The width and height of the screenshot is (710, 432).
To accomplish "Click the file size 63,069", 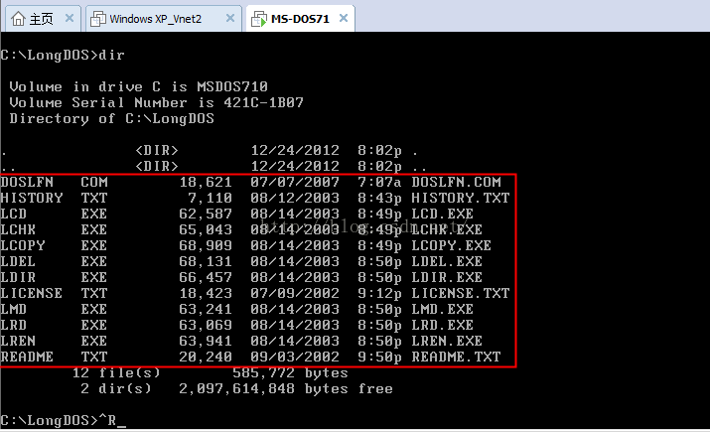I will [206, 325].
